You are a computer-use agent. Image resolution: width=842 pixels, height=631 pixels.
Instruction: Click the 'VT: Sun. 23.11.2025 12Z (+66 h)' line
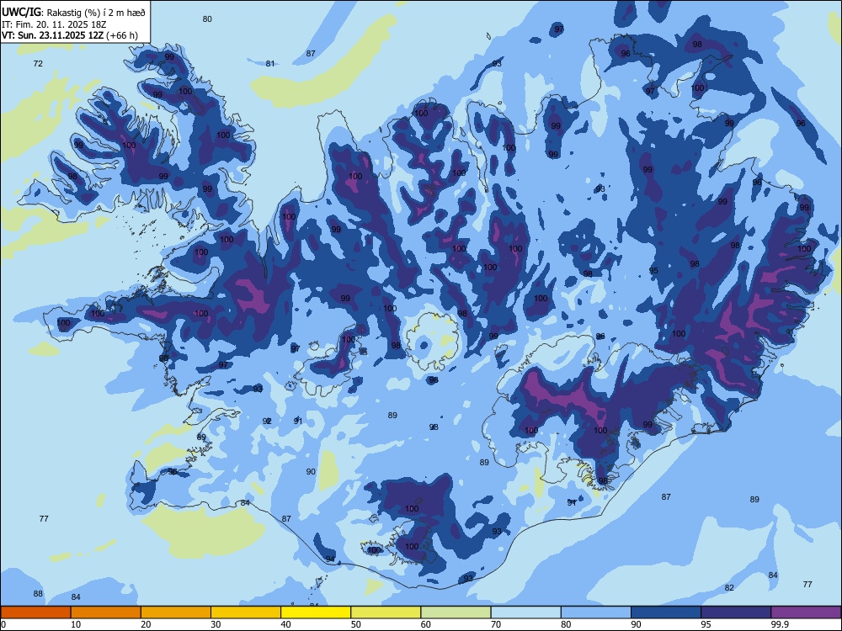pyautogui.click(x=69, y=35)
